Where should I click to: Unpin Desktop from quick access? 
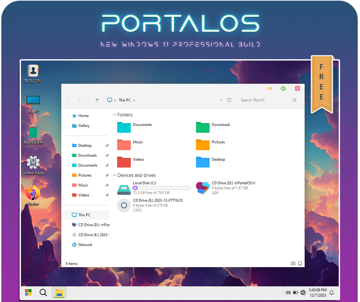[107, 146]
